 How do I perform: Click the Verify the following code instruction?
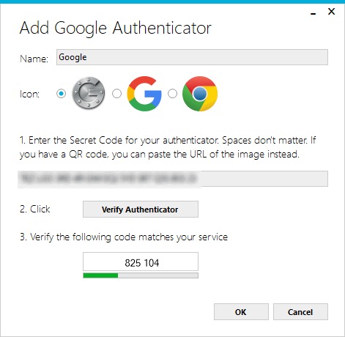point(124,237)
